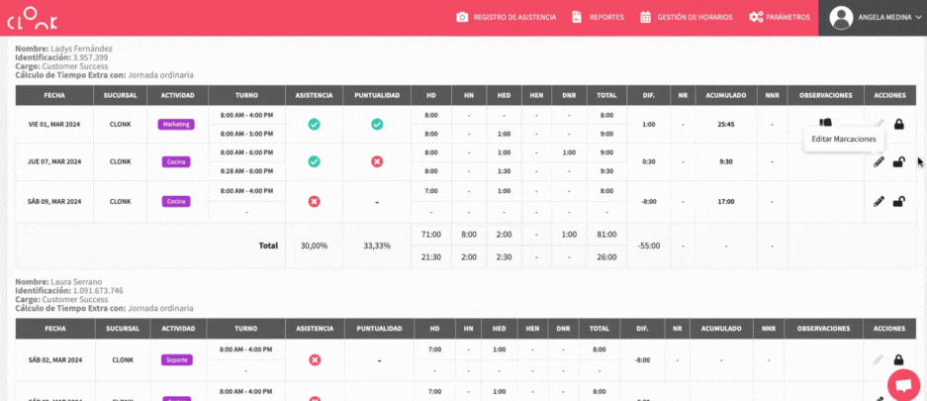
Task: Open the Parámetros settings
Action: point(780,17)
